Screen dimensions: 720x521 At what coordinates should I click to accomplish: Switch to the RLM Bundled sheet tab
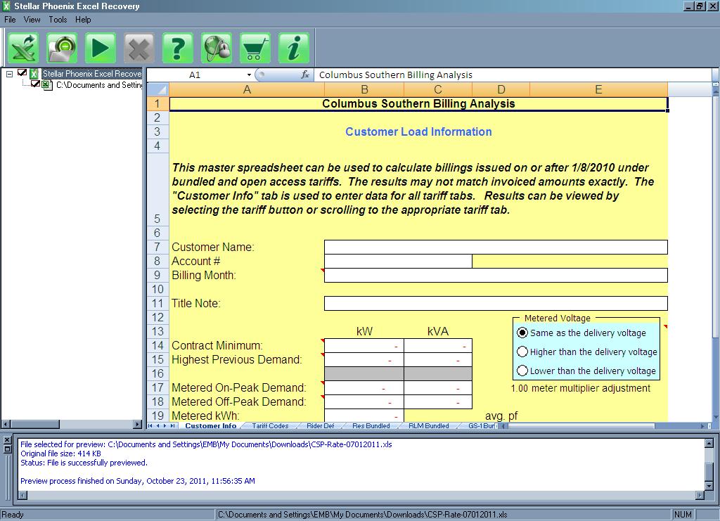[429, 425]
